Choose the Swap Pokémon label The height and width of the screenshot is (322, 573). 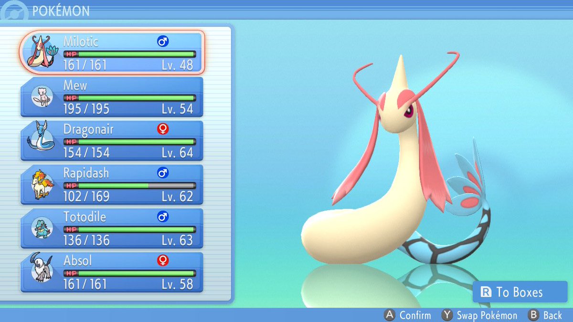pyautogui.click(x=487, y=315)
